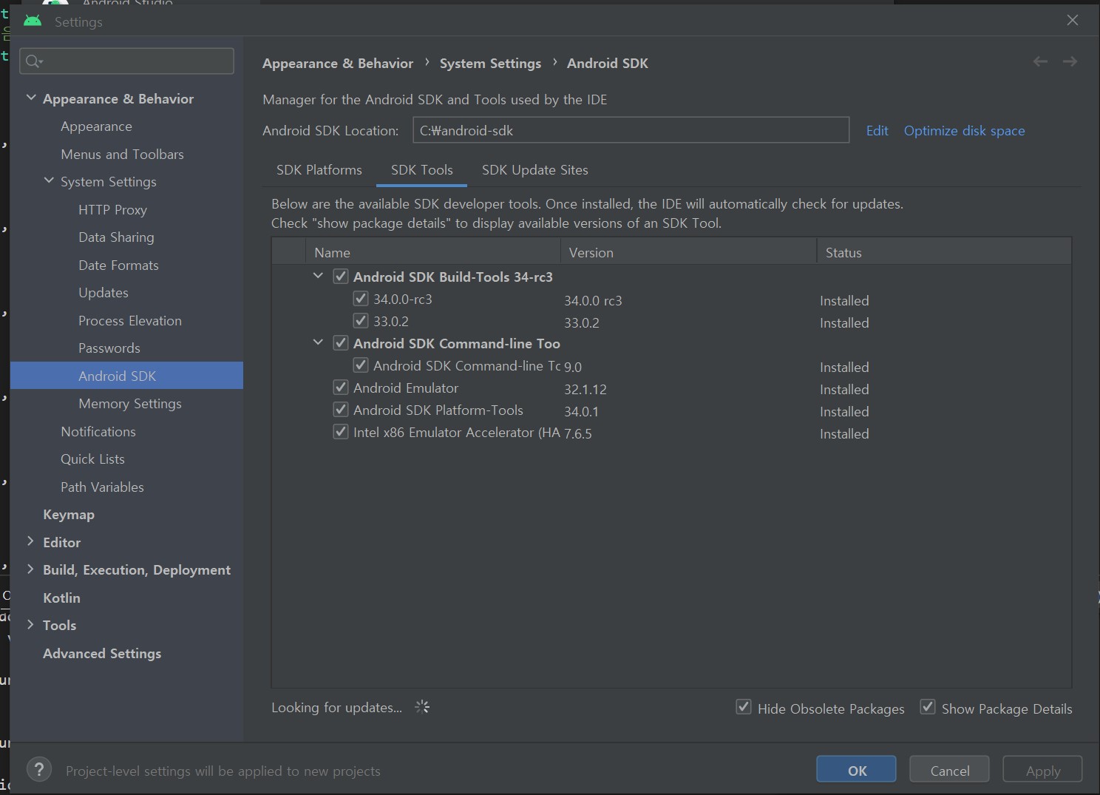
Task: Confirm settings with OK button
Action: [x=857, y=770]
